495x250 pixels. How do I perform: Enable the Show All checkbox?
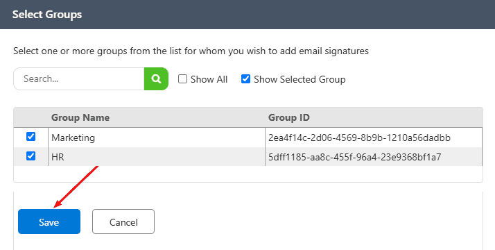coord(182,78)
